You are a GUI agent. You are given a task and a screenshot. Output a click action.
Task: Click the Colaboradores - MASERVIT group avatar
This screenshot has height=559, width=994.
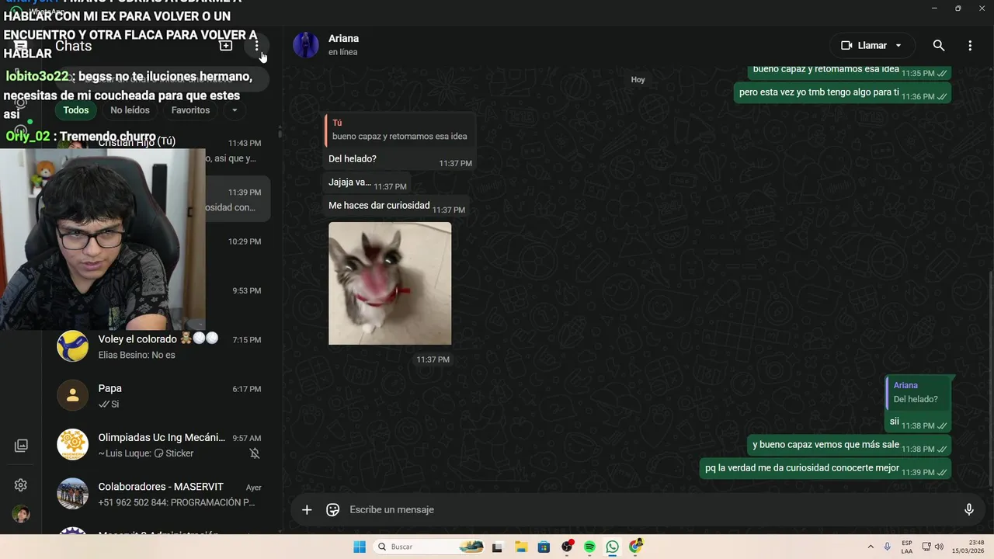(x=73, y=494)
